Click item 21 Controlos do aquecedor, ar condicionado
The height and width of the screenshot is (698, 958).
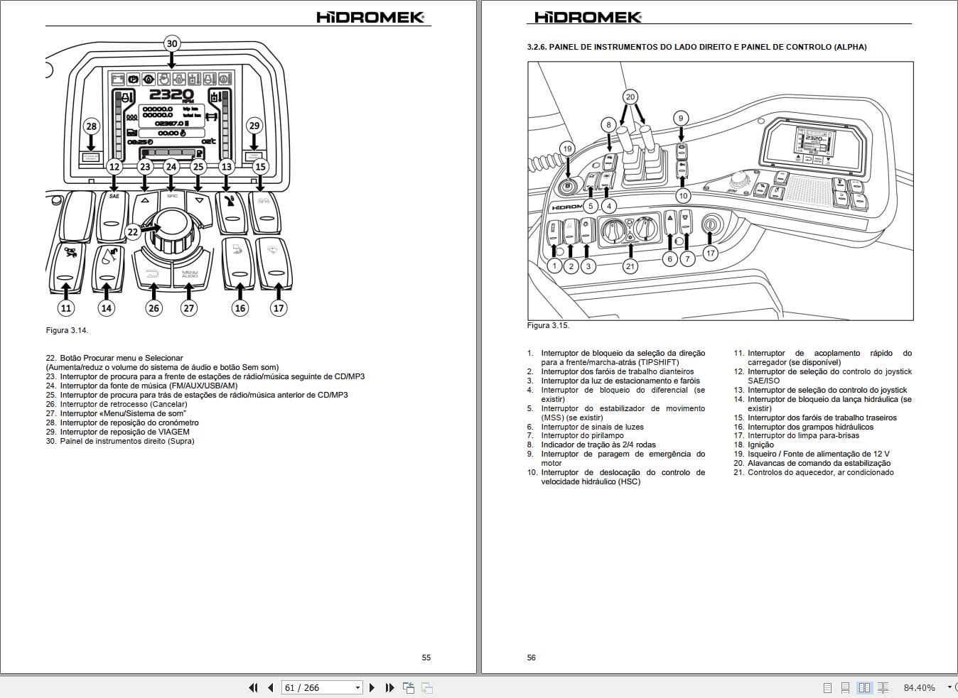point(814,472)
